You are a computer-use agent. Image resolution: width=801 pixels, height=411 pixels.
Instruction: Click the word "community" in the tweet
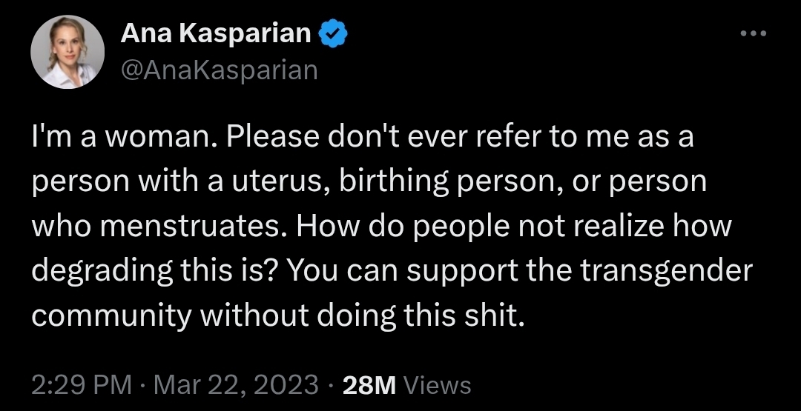pos(110,315)
